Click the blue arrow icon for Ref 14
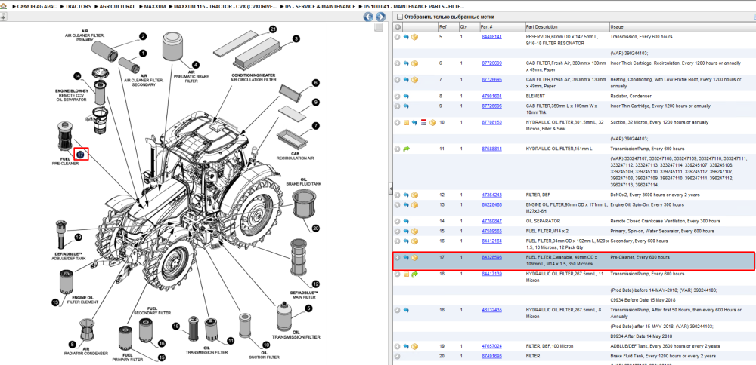The height and width of the screenshot is (365, 756). [406, 221]
